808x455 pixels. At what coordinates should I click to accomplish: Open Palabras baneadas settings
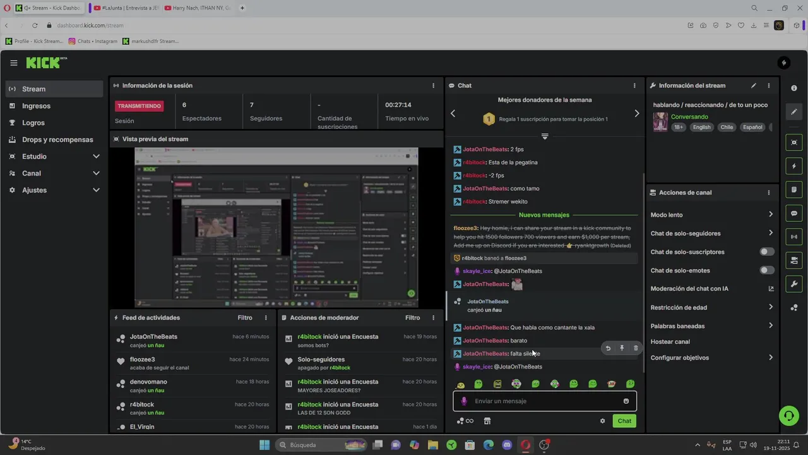click(712, 326)
